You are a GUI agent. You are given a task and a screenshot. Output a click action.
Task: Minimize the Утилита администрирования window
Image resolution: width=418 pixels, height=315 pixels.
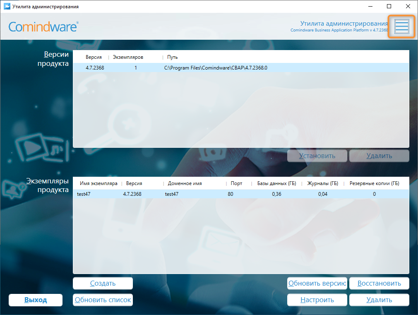370,6
